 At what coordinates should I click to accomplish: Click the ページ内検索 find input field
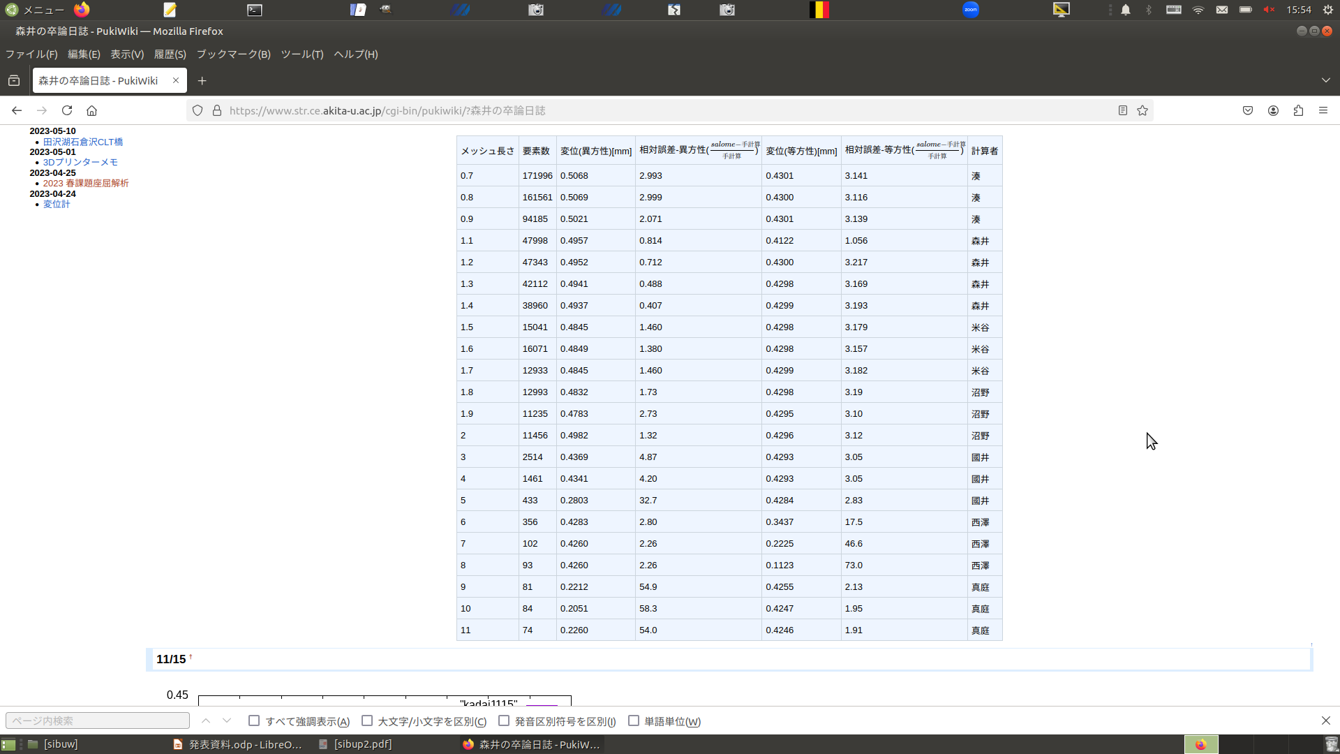(98, 720)
